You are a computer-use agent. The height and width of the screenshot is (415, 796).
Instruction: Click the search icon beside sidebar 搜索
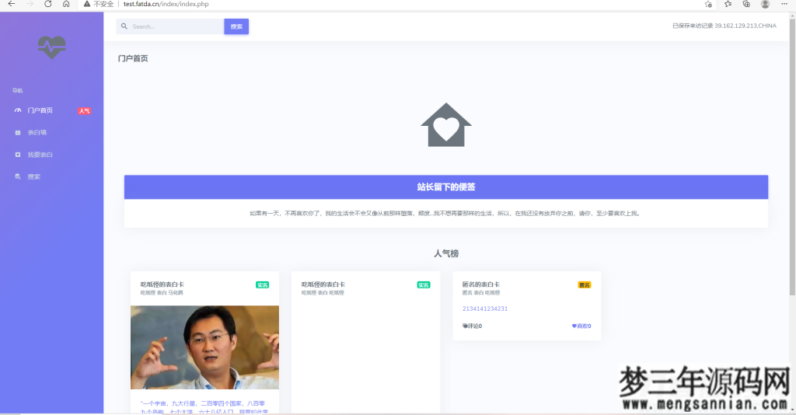[18, 176]
